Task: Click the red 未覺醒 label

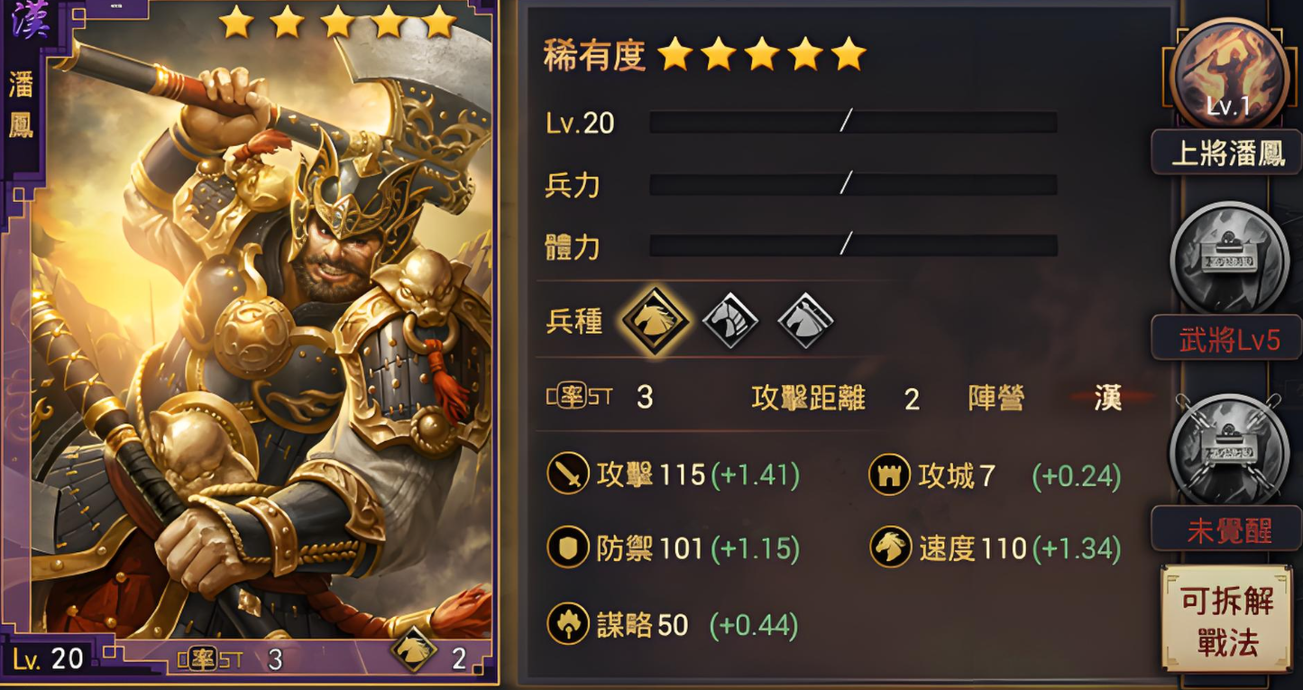Action: [x=1227, y=529]
